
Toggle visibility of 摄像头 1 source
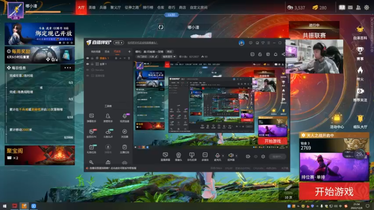[x=87, y=58]
